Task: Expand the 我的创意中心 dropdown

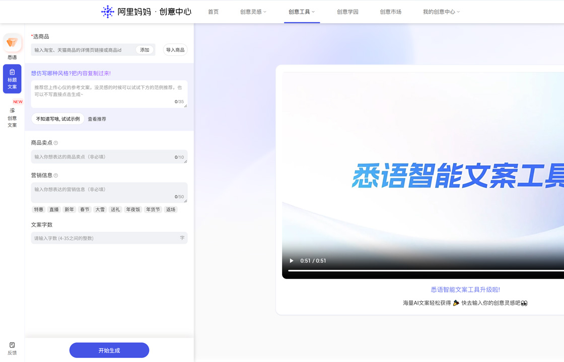Action: click(x=441, y=12)
